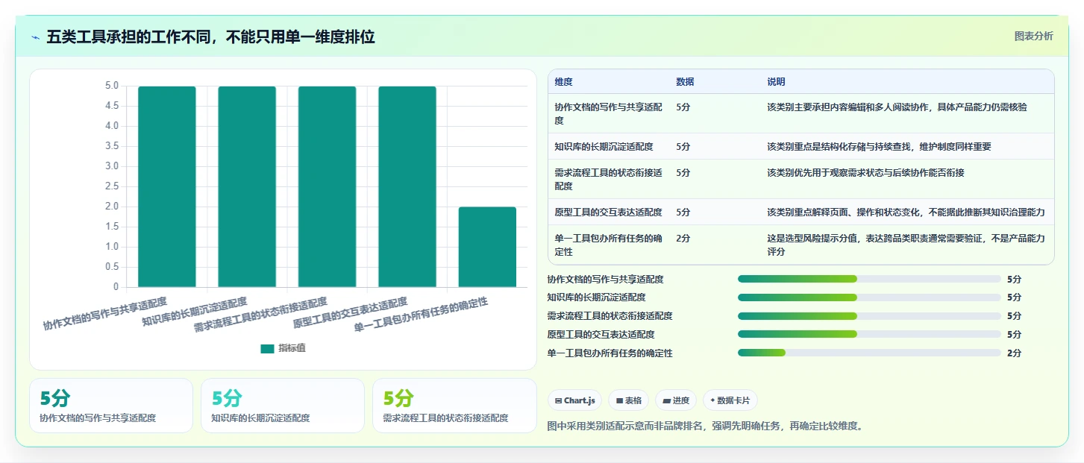Open the 5分 card 知识库的长期沉淀适配度
This screenshot has height=463, width=1084.
pyautogui.click(x=283, y=406)
